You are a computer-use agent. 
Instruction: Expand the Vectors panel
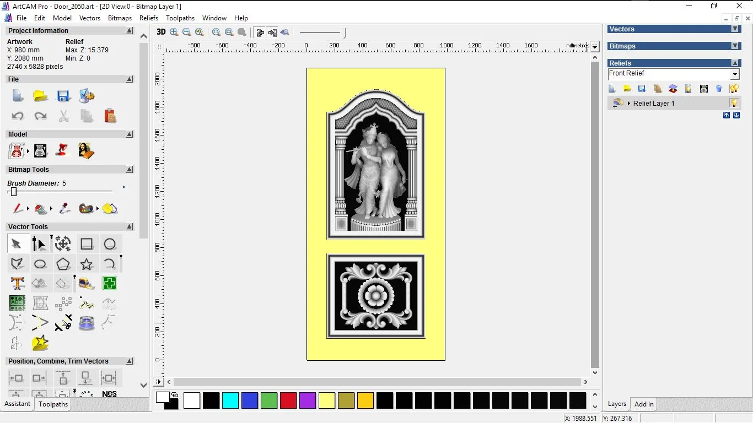click(x=735, y=29)
